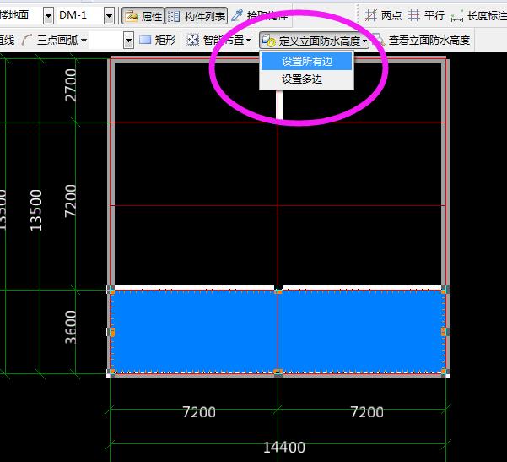507x462 pixels.
Task: Select the 拾取构件 eyedropper tool
Action: click(261, 15)
